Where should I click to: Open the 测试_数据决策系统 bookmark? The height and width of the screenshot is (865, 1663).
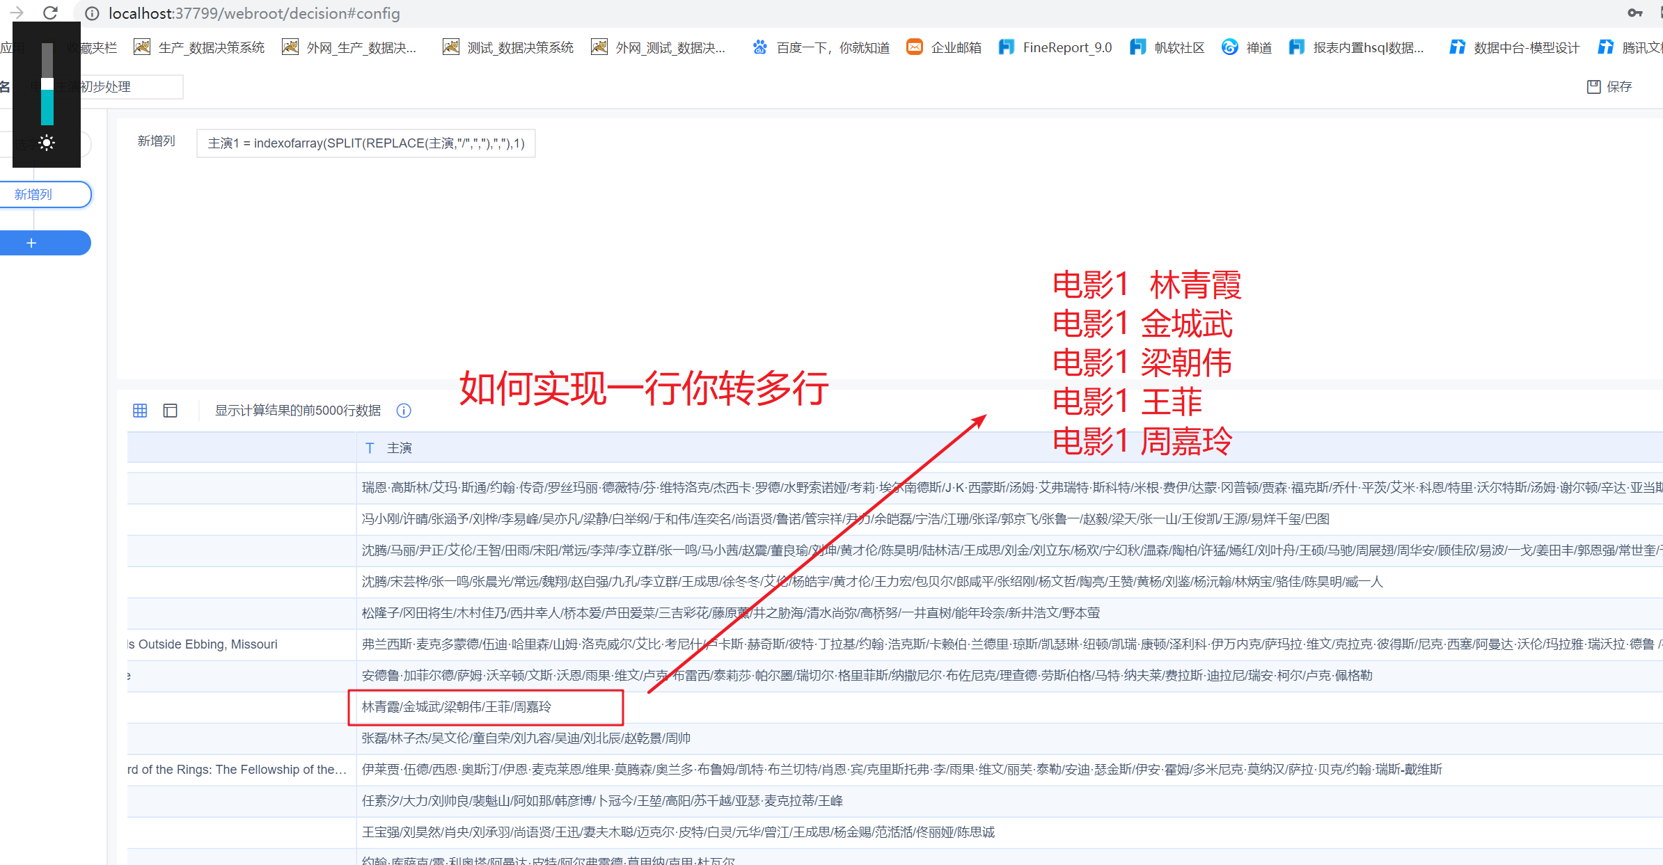(508, 47)
